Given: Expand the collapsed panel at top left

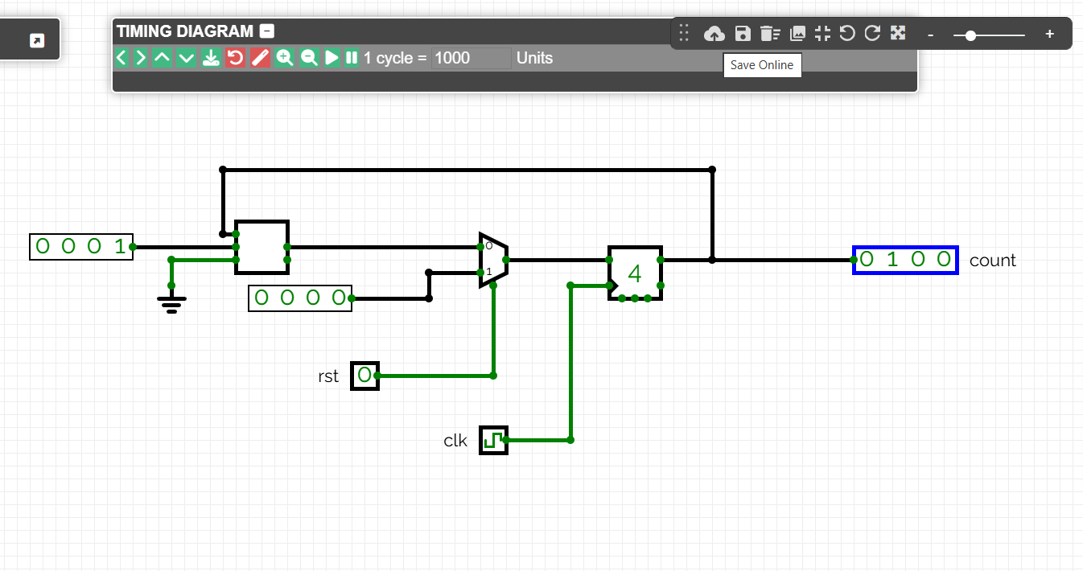Looking at the screenshot, I should (37, 40).
